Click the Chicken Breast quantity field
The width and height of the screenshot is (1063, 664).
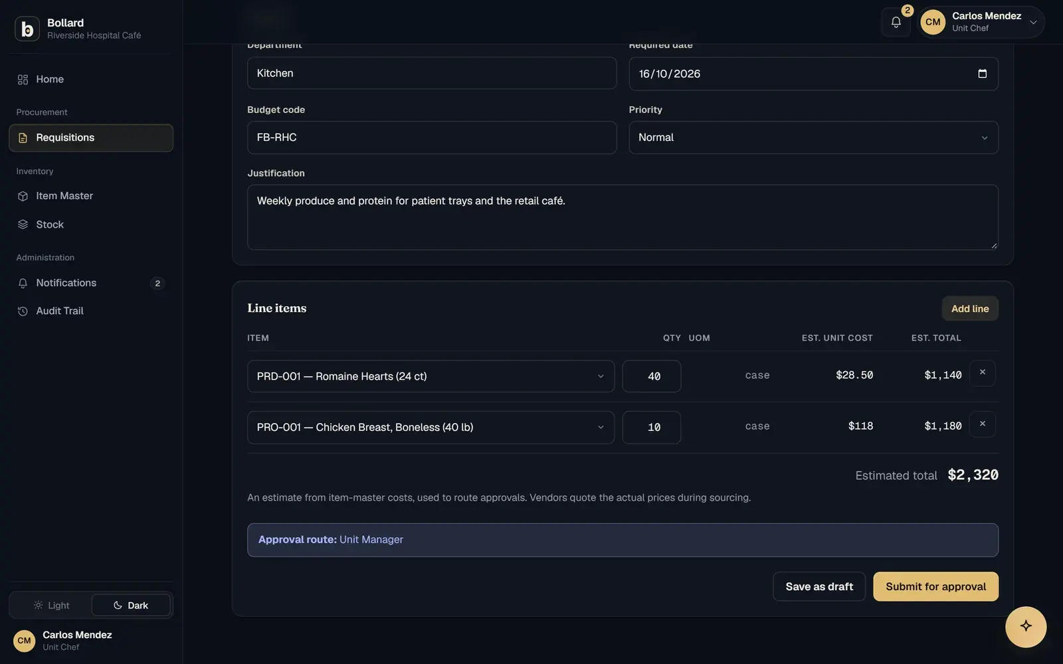pyautogui.click(x=652, y=428)
